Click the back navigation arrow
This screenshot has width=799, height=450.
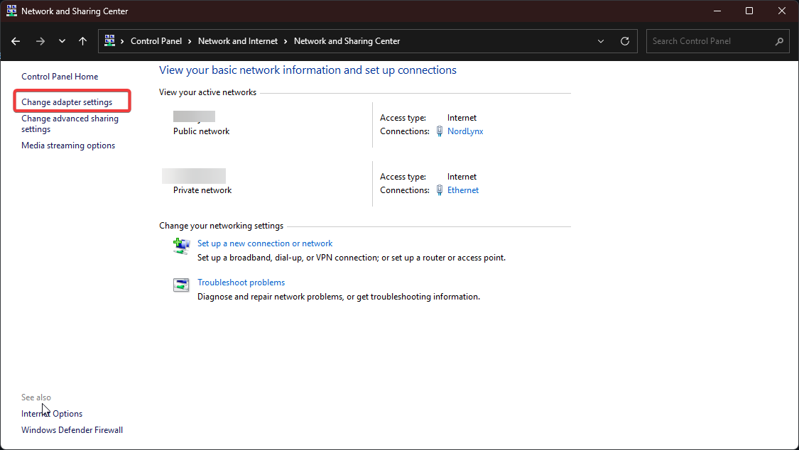16,41
